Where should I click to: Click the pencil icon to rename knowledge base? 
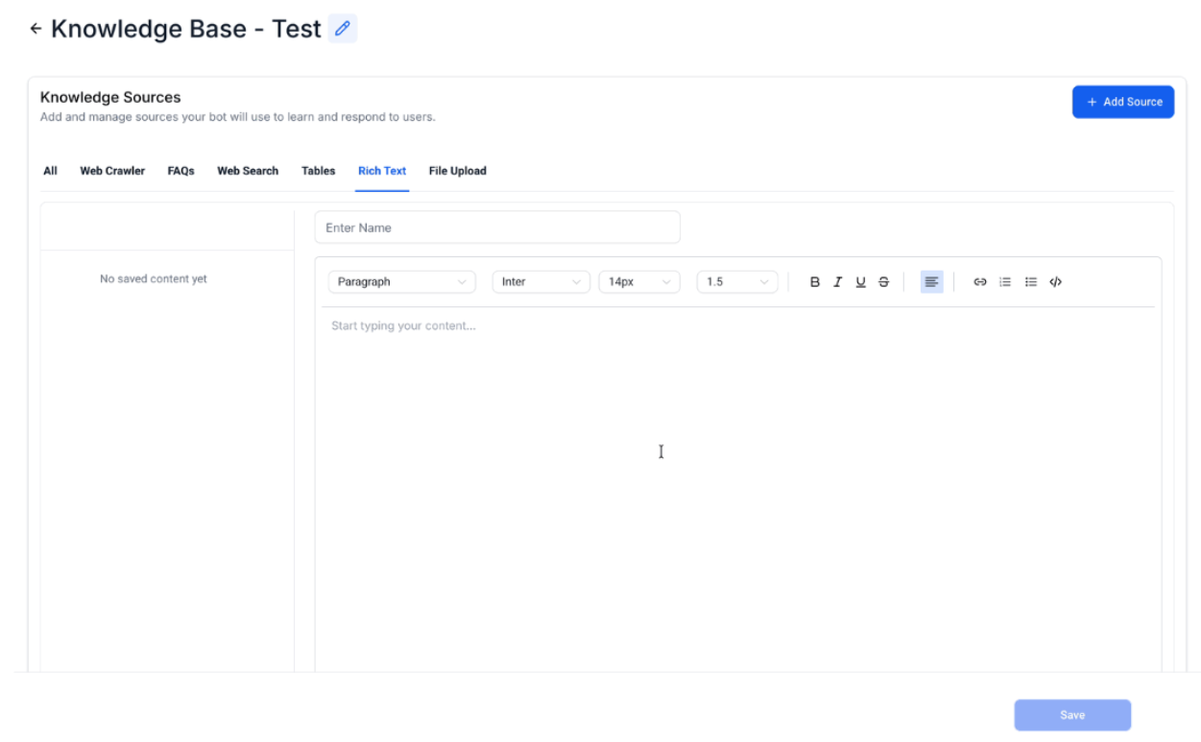click(x=342, y=29)
